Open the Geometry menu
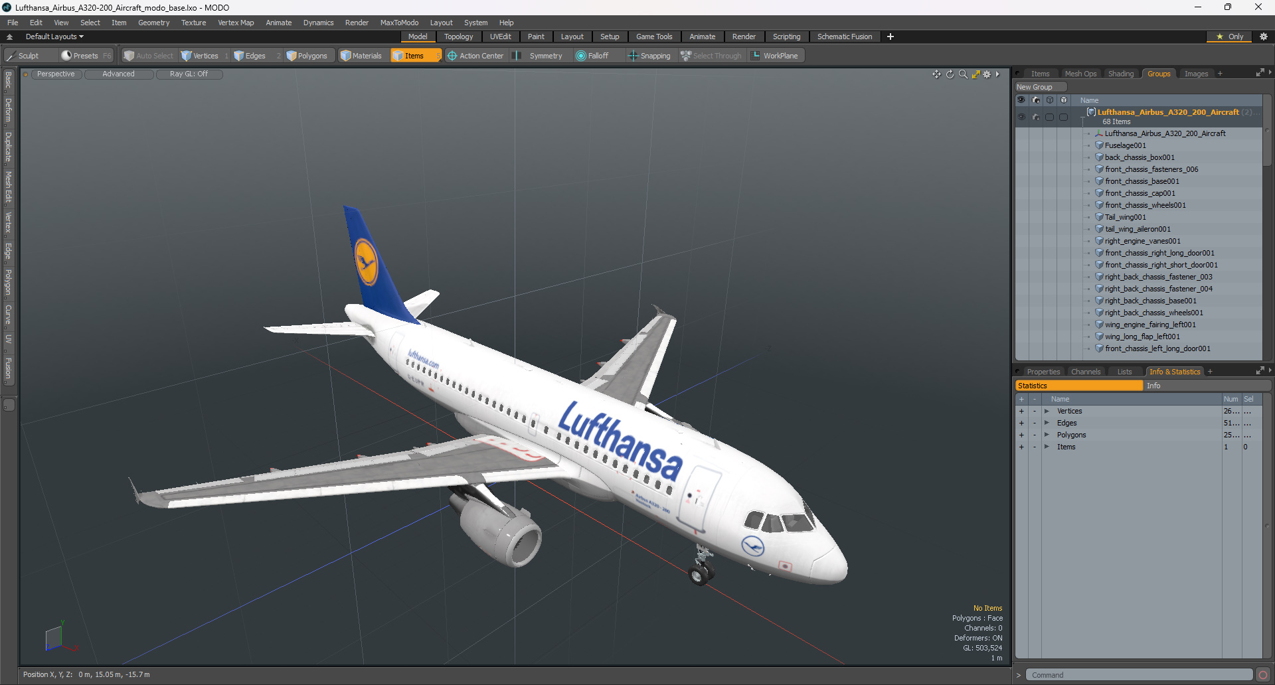The image size is (1275, 685). (x=153, y=23)
